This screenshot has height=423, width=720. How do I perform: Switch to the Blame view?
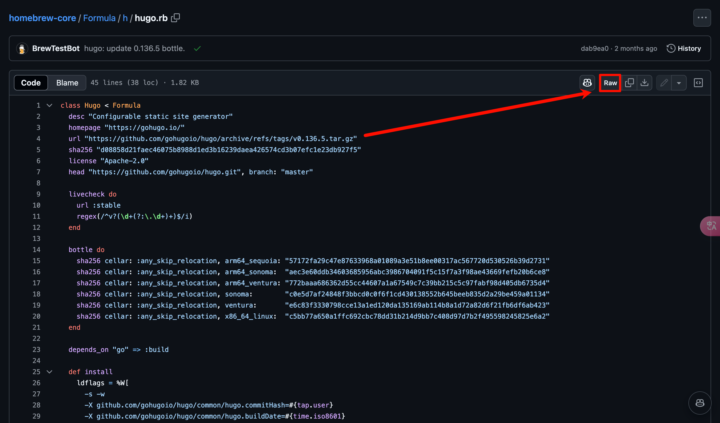(67, 83)
